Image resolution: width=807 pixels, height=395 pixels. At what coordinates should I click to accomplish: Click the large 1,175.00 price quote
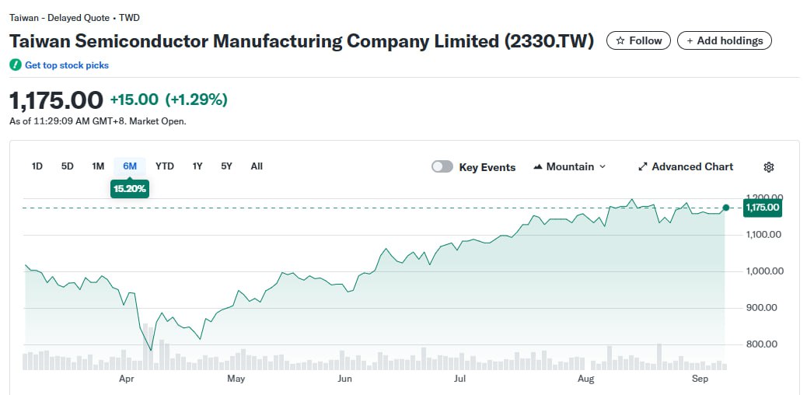click(x=57, y=100)
